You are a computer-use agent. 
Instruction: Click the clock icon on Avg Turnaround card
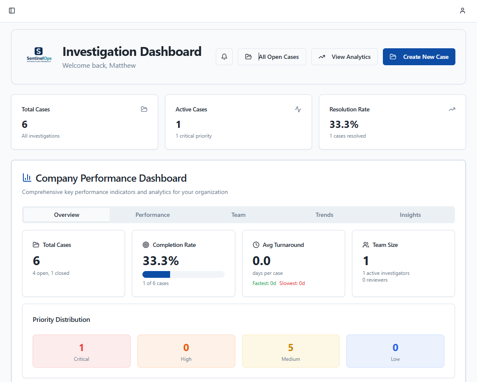click(256, 245)
